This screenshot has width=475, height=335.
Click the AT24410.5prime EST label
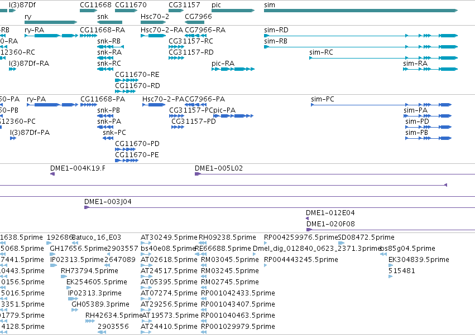pyautogui.click(x=169, y=327)
